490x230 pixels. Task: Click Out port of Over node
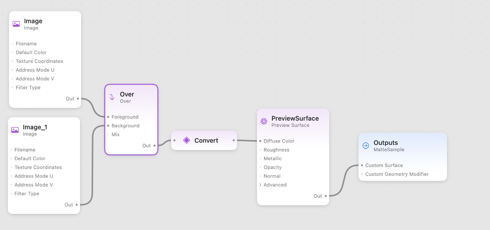coord(154,146)
